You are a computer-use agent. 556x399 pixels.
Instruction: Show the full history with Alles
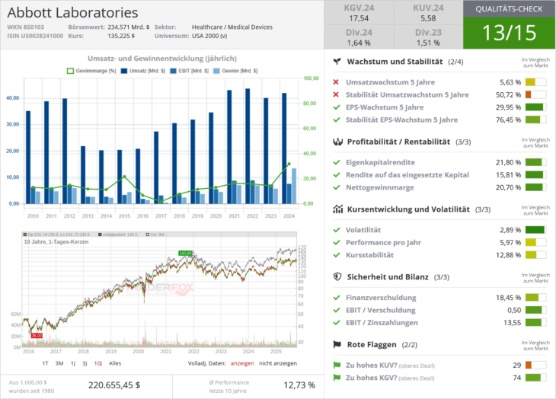[115, 363]
